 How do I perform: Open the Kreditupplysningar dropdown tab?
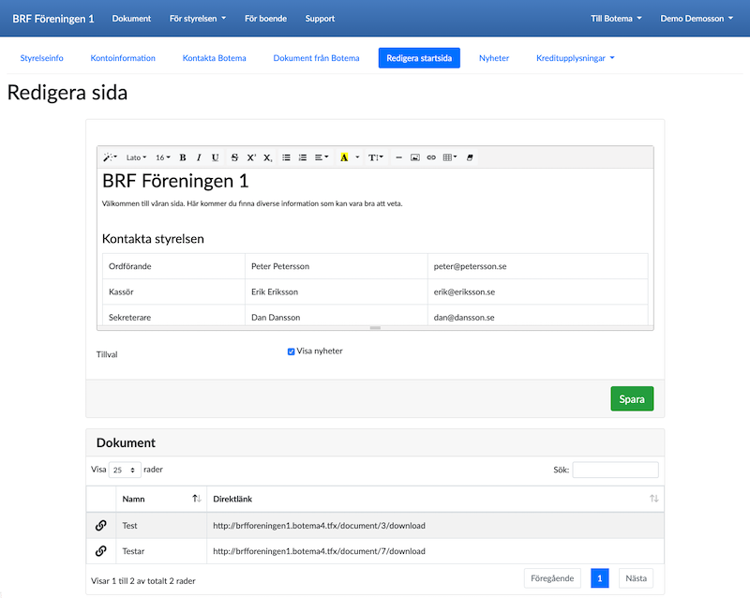[575, 58]
